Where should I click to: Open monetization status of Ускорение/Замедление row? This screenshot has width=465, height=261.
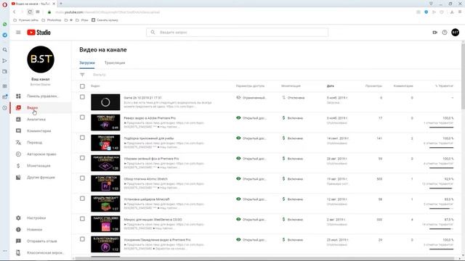pos(292,240)
